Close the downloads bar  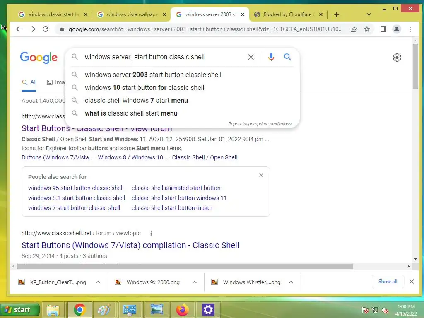point(411,282)
